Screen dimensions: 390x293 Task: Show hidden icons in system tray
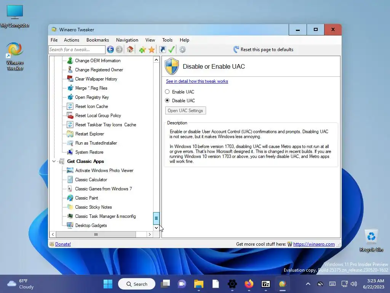(x=308, y=284)
